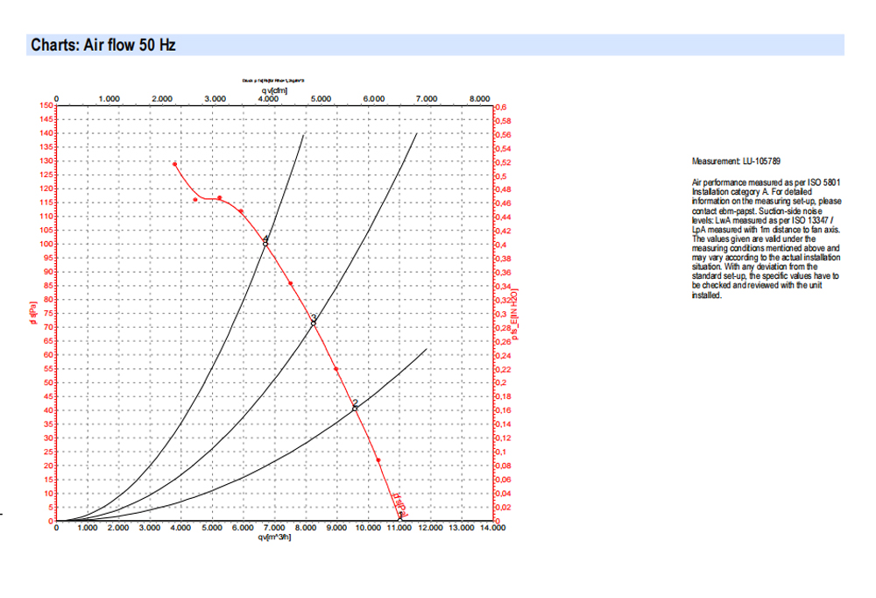Click the '2.000' label on the m^3/h axis
The image size is (876, 598).
[x=118, y=528]
